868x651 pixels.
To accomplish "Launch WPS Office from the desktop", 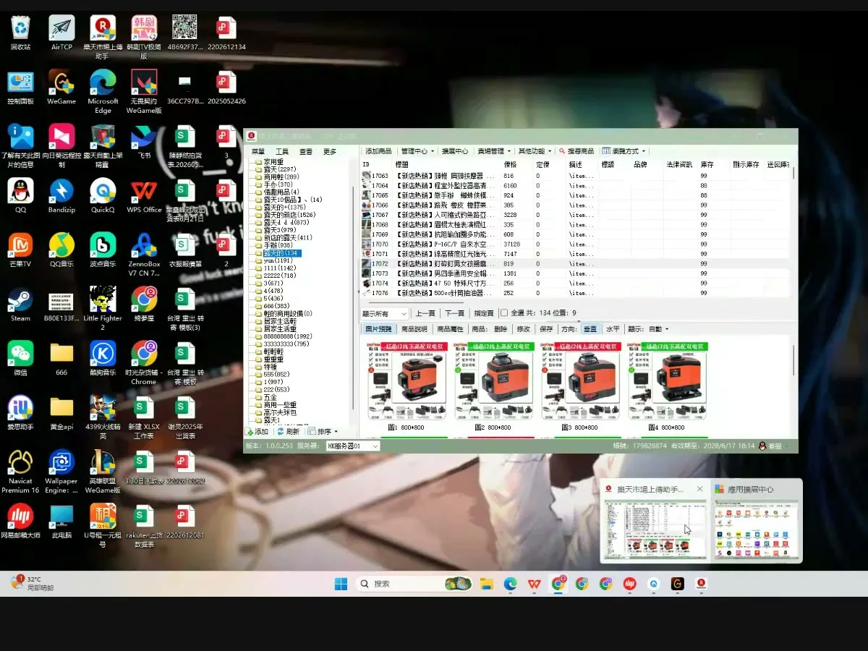I will click(144, 196).
